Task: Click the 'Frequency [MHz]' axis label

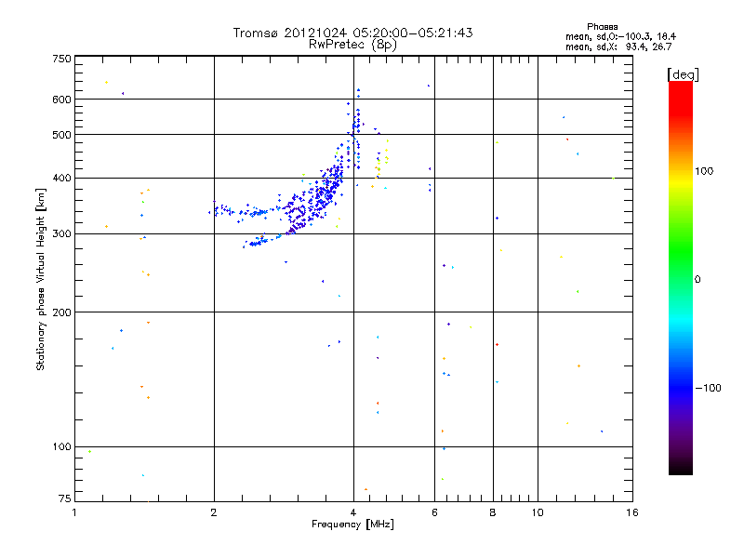Action: coord(352,525)
